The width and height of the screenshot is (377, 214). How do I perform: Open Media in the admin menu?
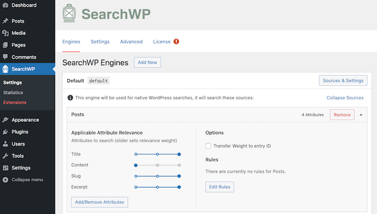tap(18, 33)
